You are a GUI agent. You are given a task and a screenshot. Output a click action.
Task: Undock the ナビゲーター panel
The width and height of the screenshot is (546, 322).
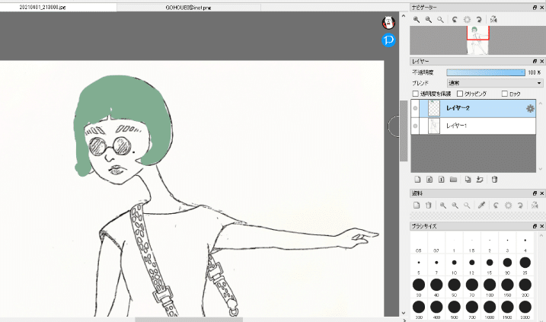pos(535,8)
